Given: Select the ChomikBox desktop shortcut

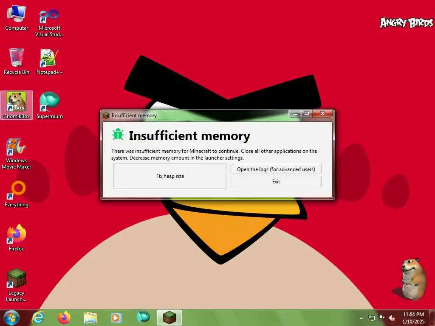Looking at the screenshot, I should (17, 105).
